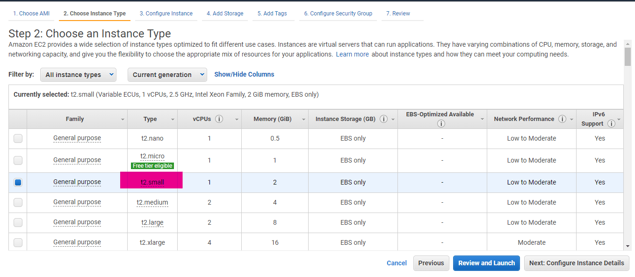This screenshot has width=635, height=277.
Task: Open vCPUs column info icon
Action: point(219,119)
